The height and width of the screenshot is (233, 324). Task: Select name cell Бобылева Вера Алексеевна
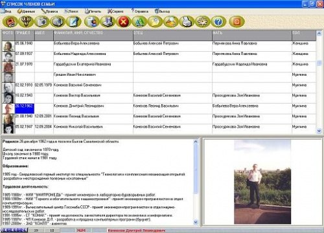[x=93, y=46]
